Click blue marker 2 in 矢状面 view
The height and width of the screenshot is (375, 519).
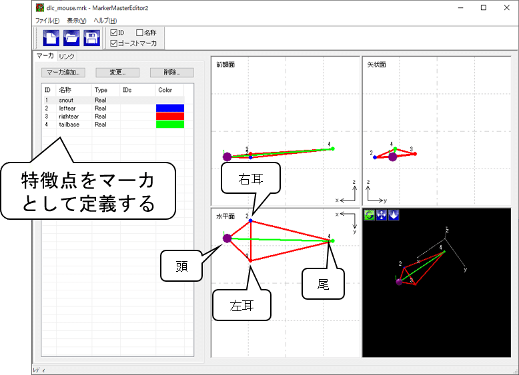[x=375, y=158]
